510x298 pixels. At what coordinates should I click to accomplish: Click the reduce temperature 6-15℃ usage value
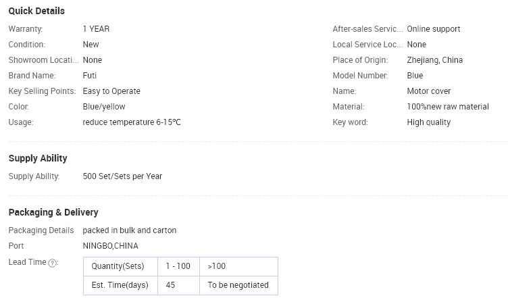coord(132,122)
